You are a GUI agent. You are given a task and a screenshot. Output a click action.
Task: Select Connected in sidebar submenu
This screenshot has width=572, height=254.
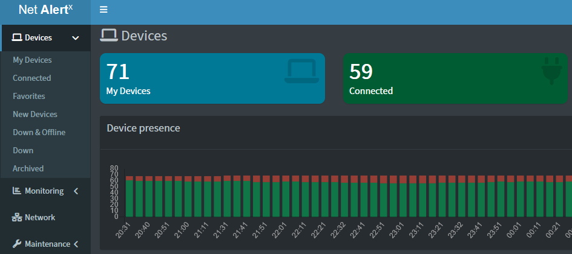(x=31, y=78)
